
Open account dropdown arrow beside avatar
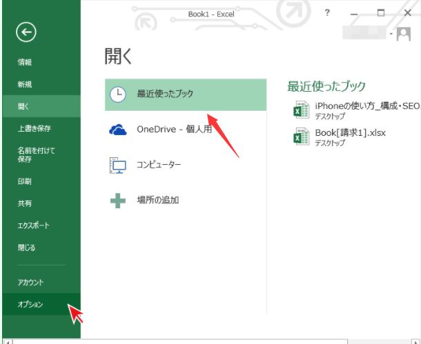391,34
